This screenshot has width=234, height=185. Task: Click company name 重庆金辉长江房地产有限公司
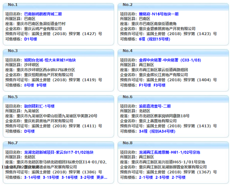click(163, 75)
